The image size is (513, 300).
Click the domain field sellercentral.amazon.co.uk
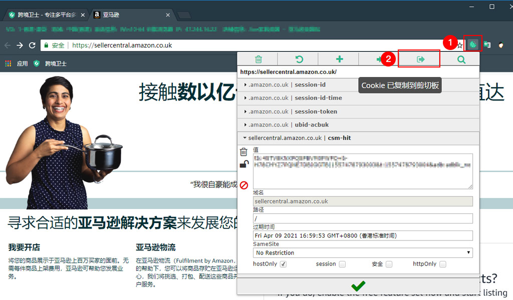pyautogui.click(x=363, y=201)
